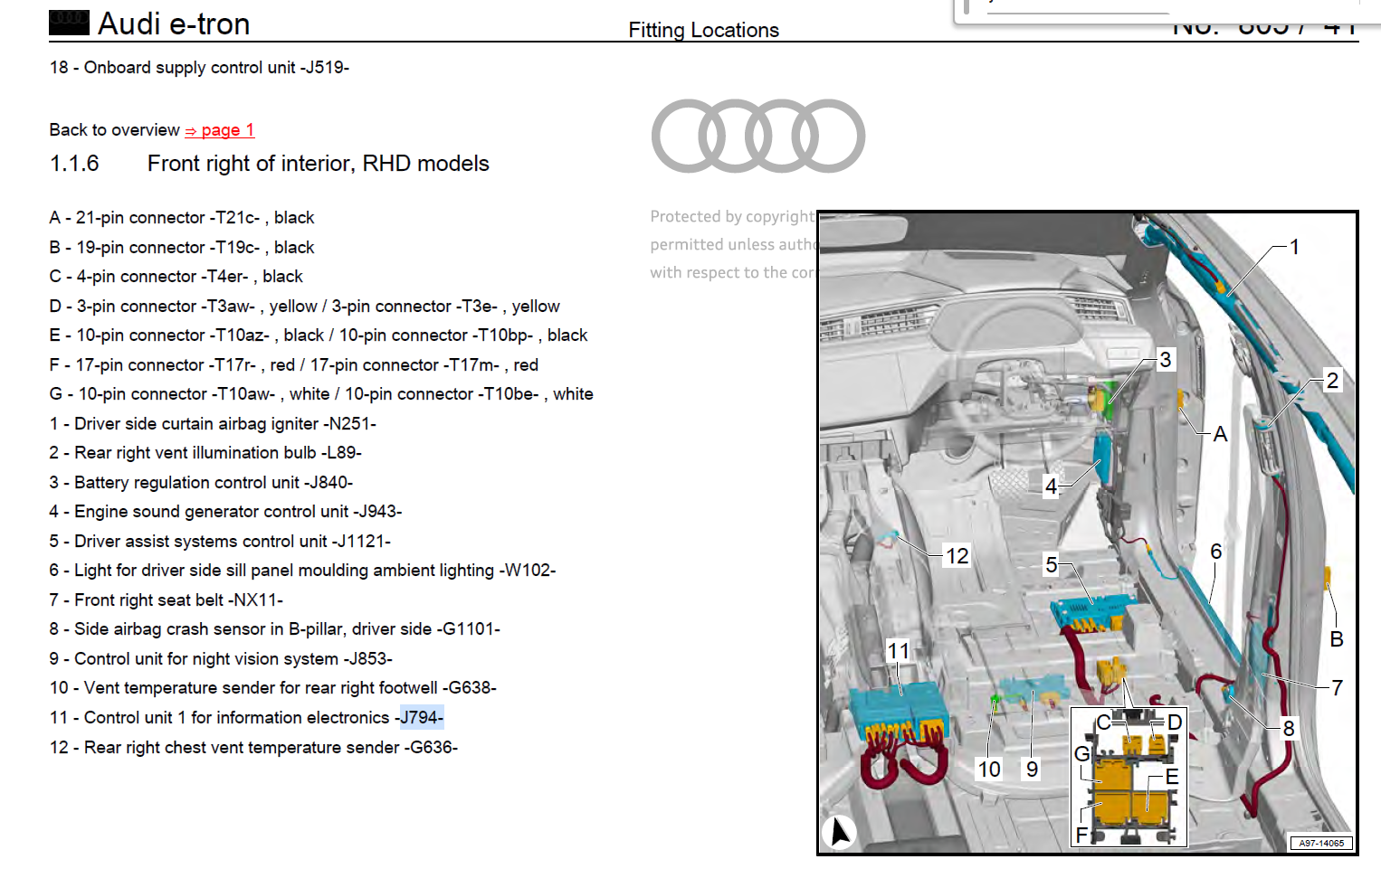Click the black Audi logo in the header
The width and height of the screenshot is (1381, 878).
pos(69,23)
